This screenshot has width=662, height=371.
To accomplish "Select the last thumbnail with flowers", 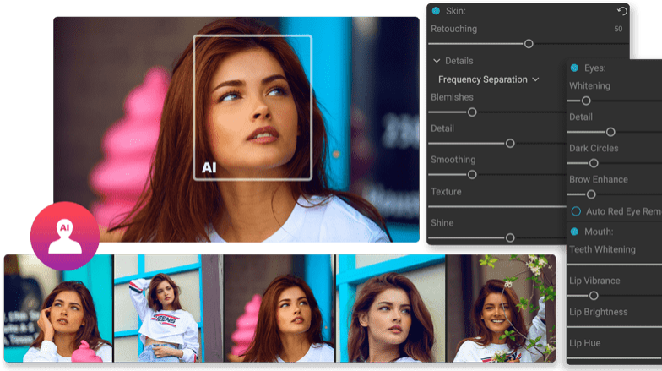I will (x=501, y=308).
